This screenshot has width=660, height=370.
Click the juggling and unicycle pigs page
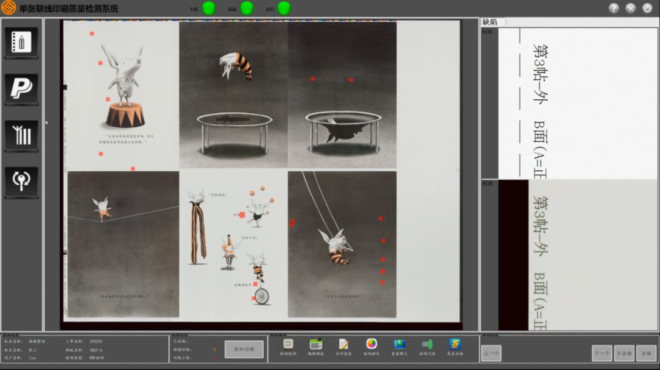tap(233, 244)
